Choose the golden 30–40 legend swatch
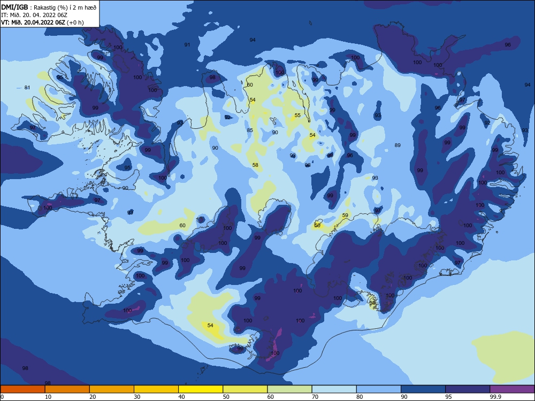The image size is (535, 401). (x=156, y=389)
